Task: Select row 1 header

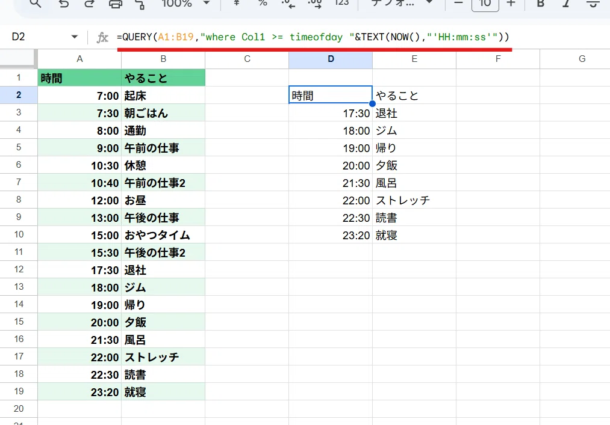Action: (x=18, y=78)
